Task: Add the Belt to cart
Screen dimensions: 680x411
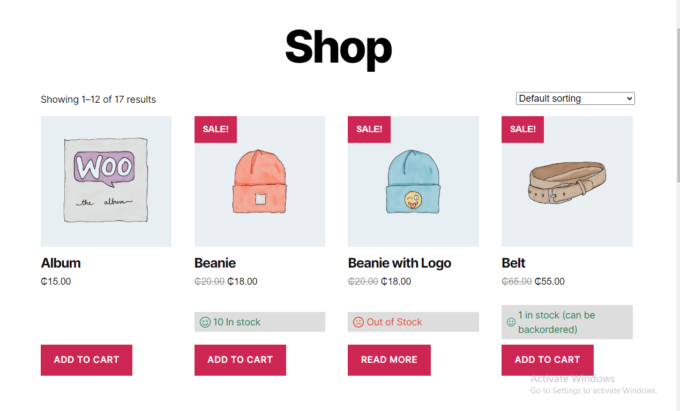Action: coord(547,360)
